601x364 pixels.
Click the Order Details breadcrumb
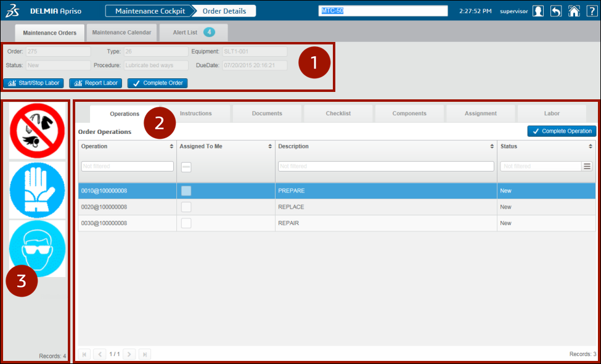click(224, 11)
